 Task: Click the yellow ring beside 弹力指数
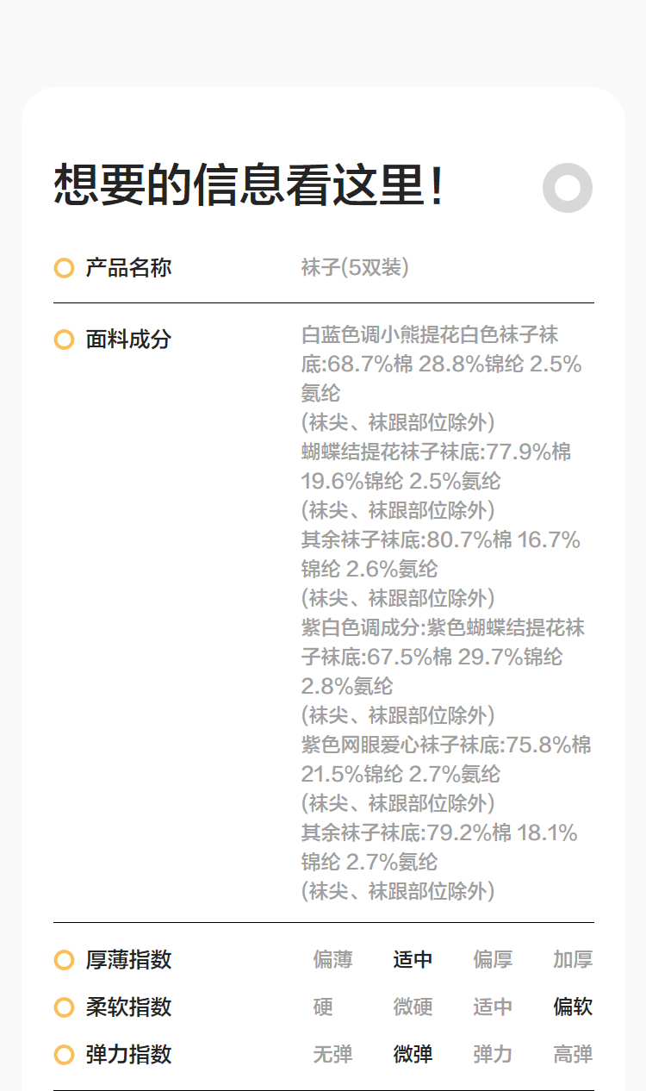click(64, 1055)
